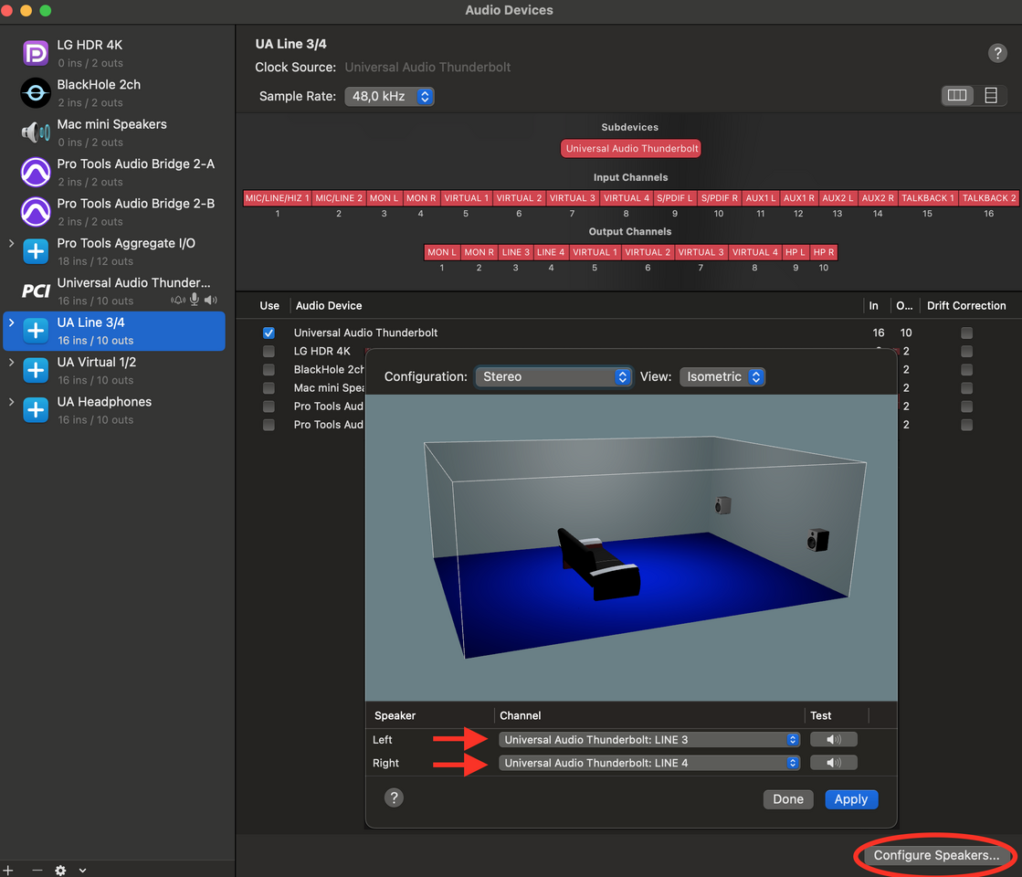The image size is (1022, 877).
Task: Select HP L output channel
Action: (795, 252)
